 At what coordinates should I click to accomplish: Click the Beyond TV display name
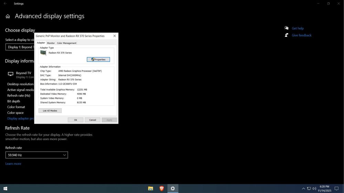(x=23, y=73)
